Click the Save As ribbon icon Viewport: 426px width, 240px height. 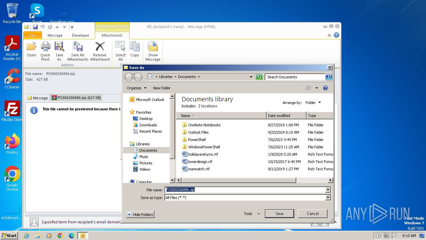click(59, 51)
